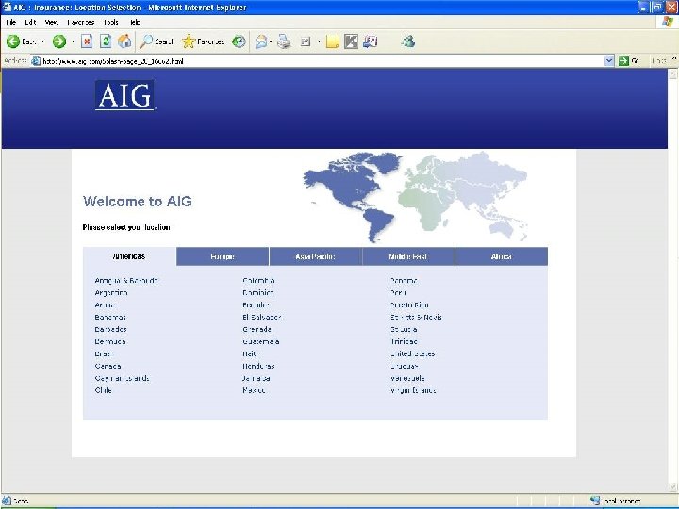
Task: Select the Mexico location link
Action: (x=254, y=390)
